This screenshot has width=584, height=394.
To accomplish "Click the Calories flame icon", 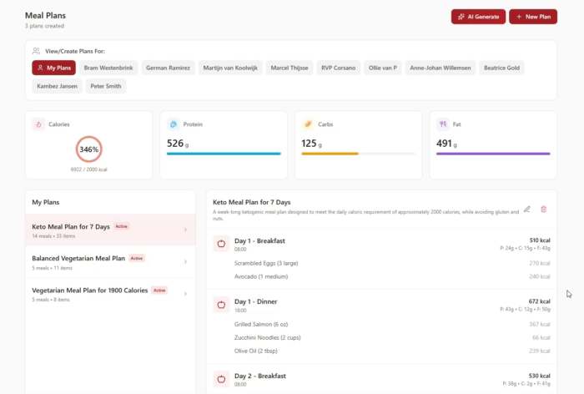I will tap(38, 124).
